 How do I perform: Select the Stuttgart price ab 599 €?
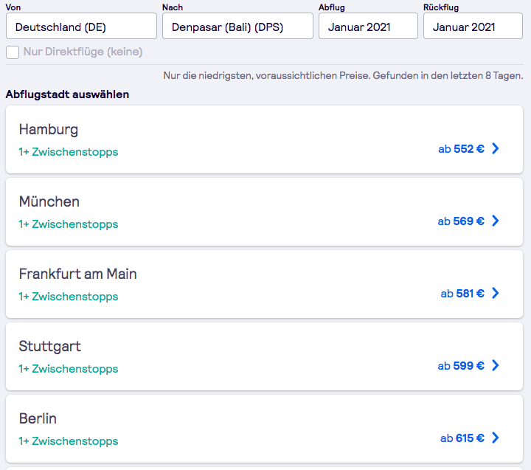pos(461,366)
